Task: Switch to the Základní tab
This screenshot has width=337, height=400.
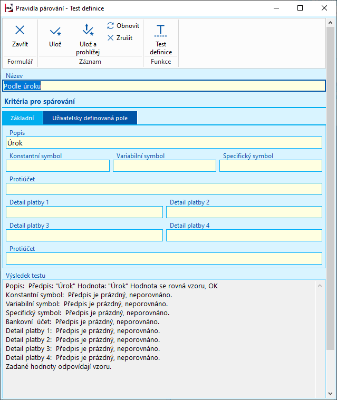Action: click(x=23, y=118)
